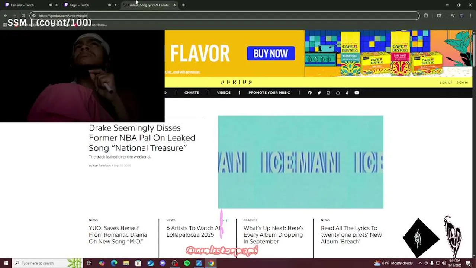Image resolution: width=476 pixels, height=268 pixels.
Task: Click the Sign Up link
Action: coord(446,83)
